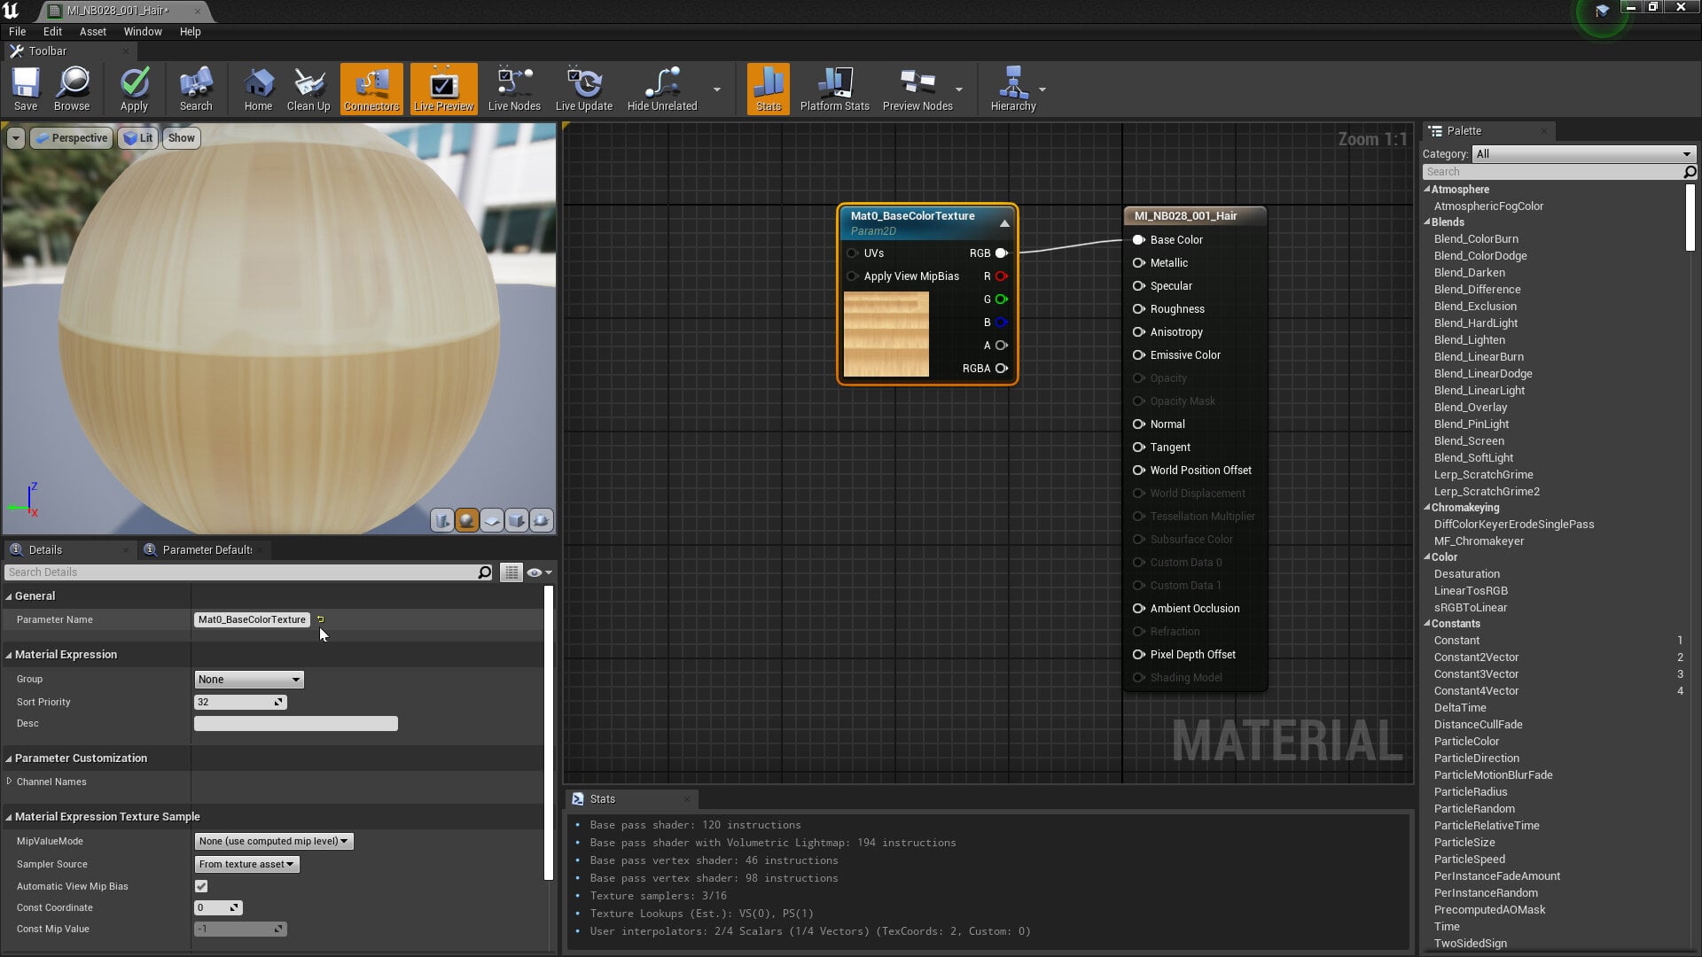Open viewport options dropdown arrow
The height and width of the screenshot is (957, 1702).
tap(15, 138)
